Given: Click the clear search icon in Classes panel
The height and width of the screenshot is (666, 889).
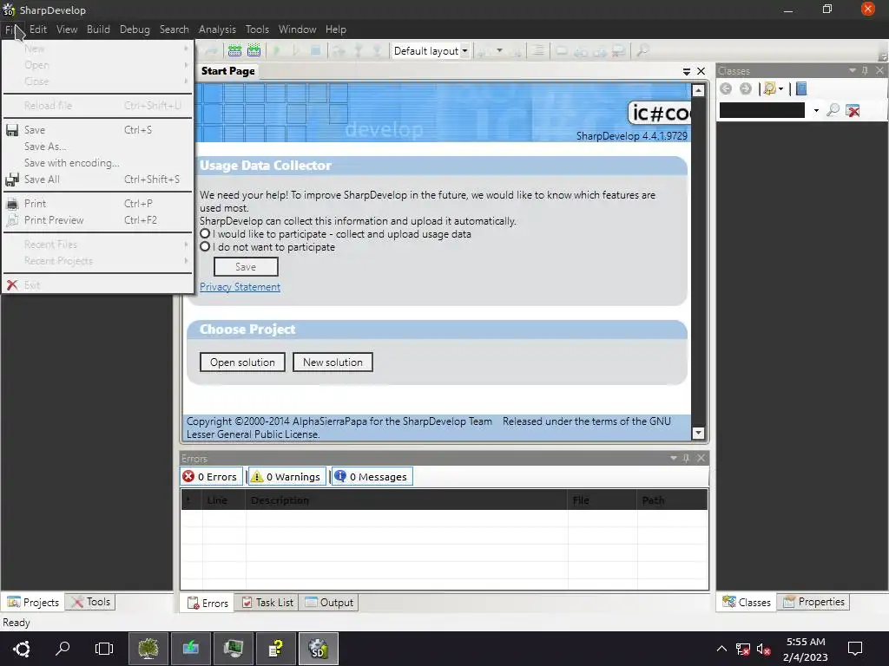Looking at the screenshot, I should (x=853, y=110).
